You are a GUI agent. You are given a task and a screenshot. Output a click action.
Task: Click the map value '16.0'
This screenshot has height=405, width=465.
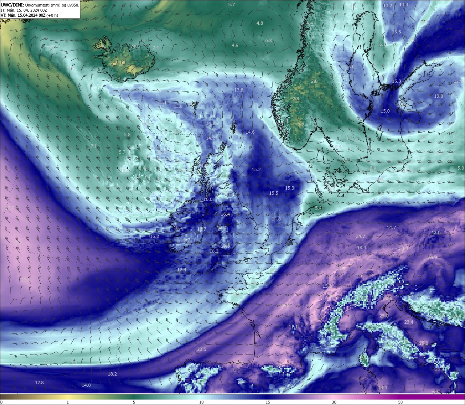(208, 199)
